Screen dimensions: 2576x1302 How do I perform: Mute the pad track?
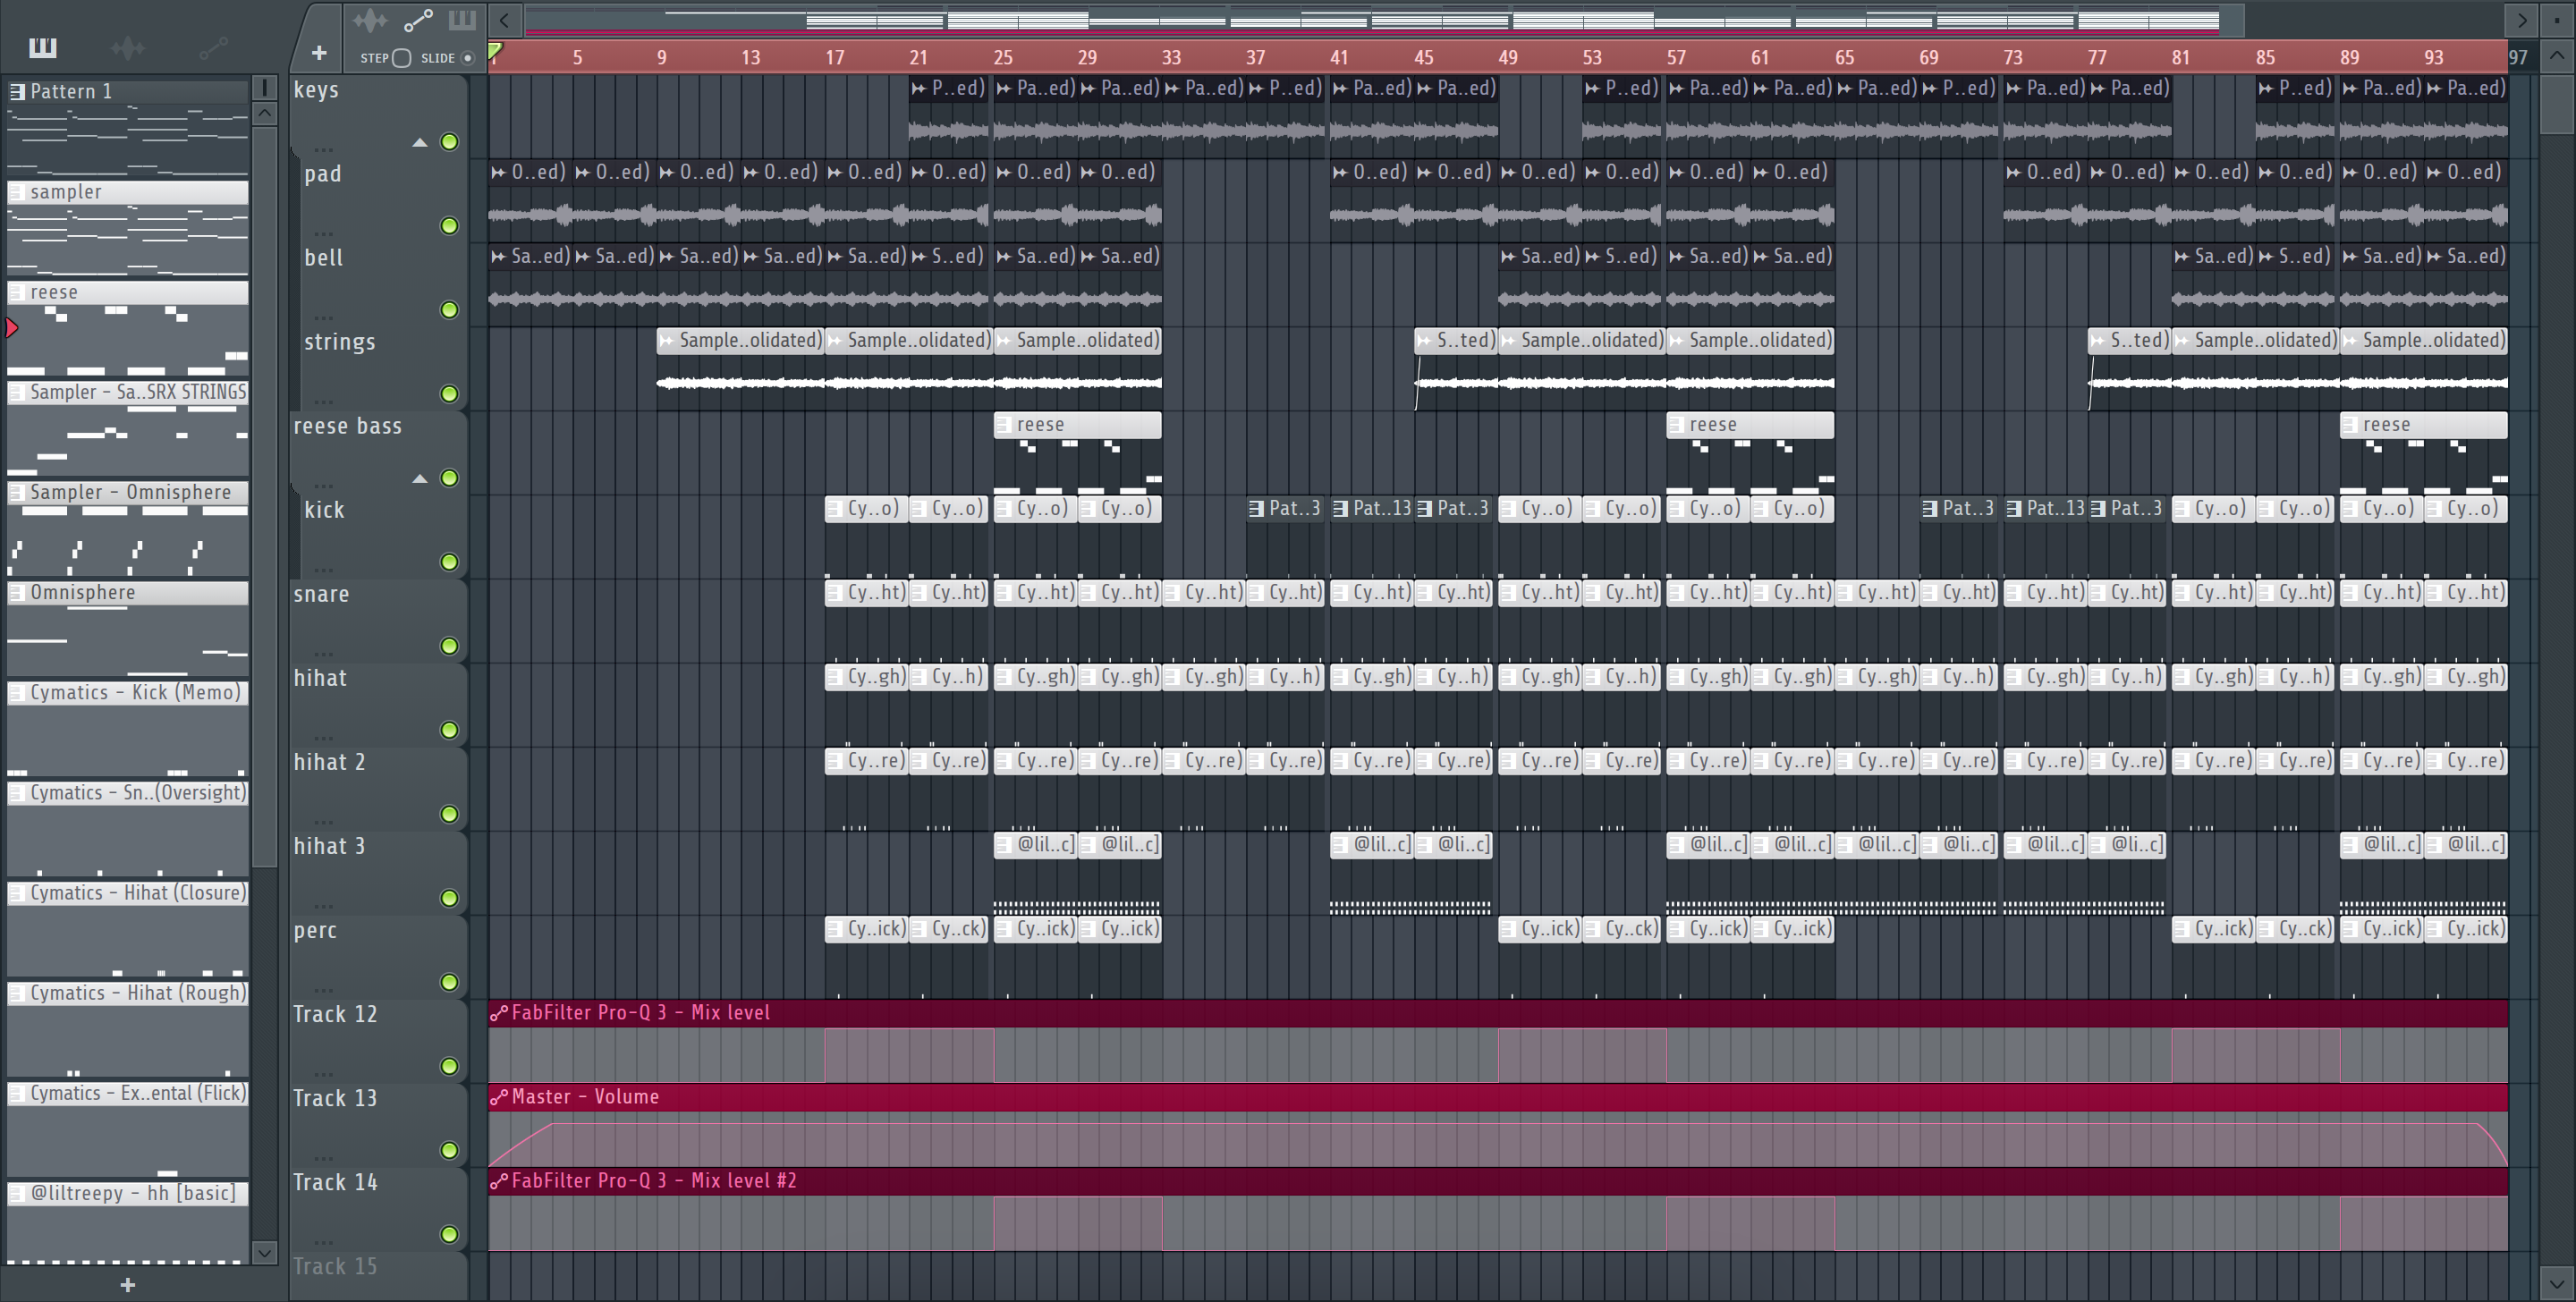click(450, 226)
